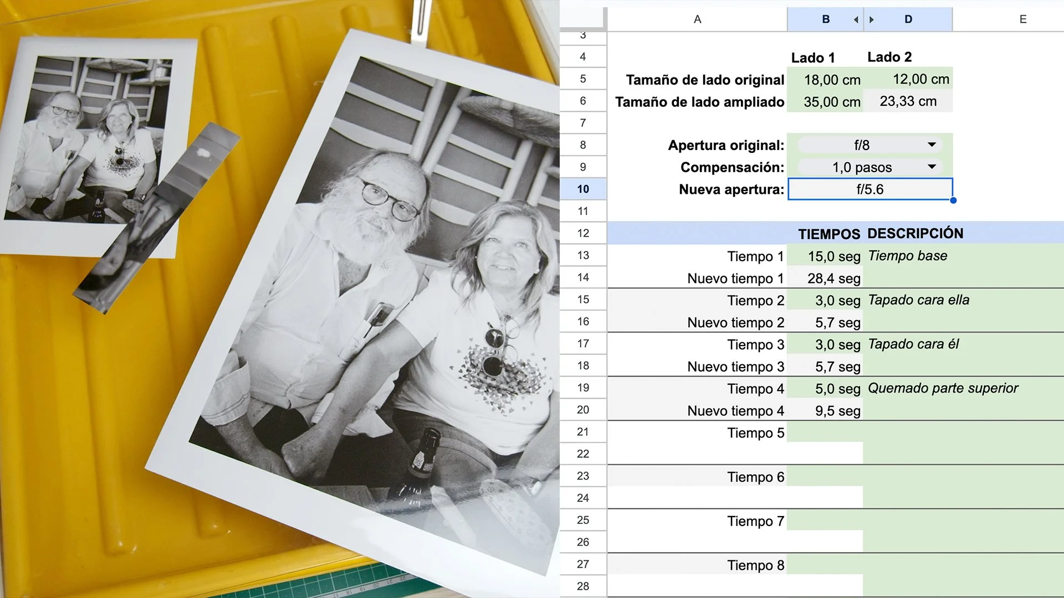This screenshot has width=1064, height=598.
Task: Select row 5 header
Action: 583,79
